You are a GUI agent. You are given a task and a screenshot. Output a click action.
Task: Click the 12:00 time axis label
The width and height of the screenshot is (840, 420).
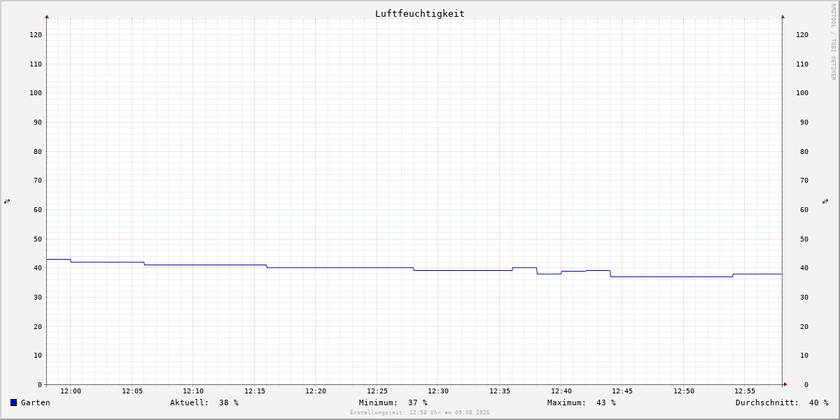(x=71, y=391)
